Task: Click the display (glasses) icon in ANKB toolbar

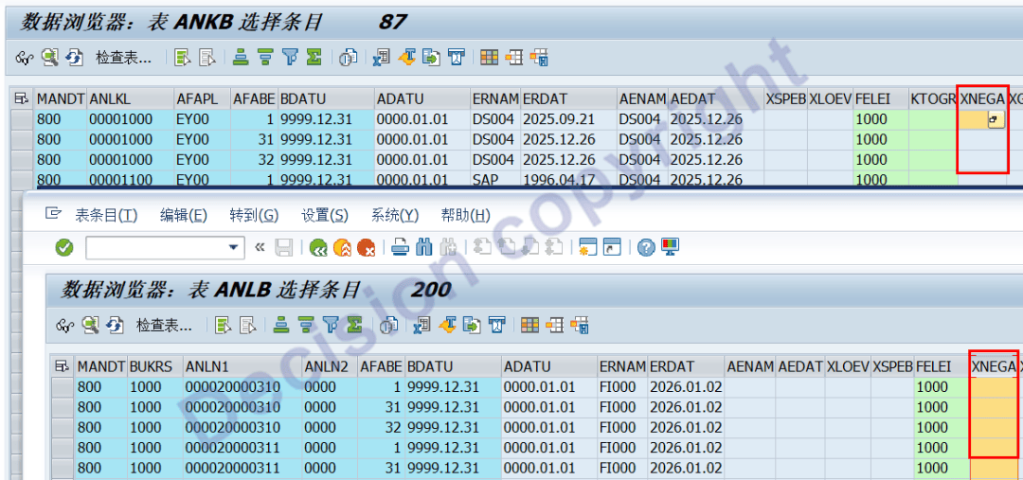Action: 24,58
